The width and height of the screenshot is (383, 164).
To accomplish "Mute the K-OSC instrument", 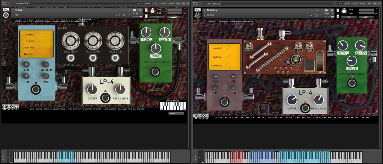I will click(x=146, y=16).
